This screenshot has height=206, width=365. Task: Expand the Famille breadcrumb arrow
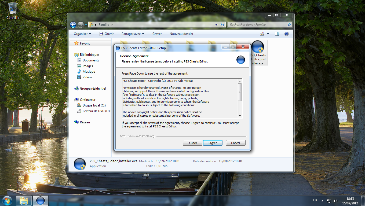point(112,25)
